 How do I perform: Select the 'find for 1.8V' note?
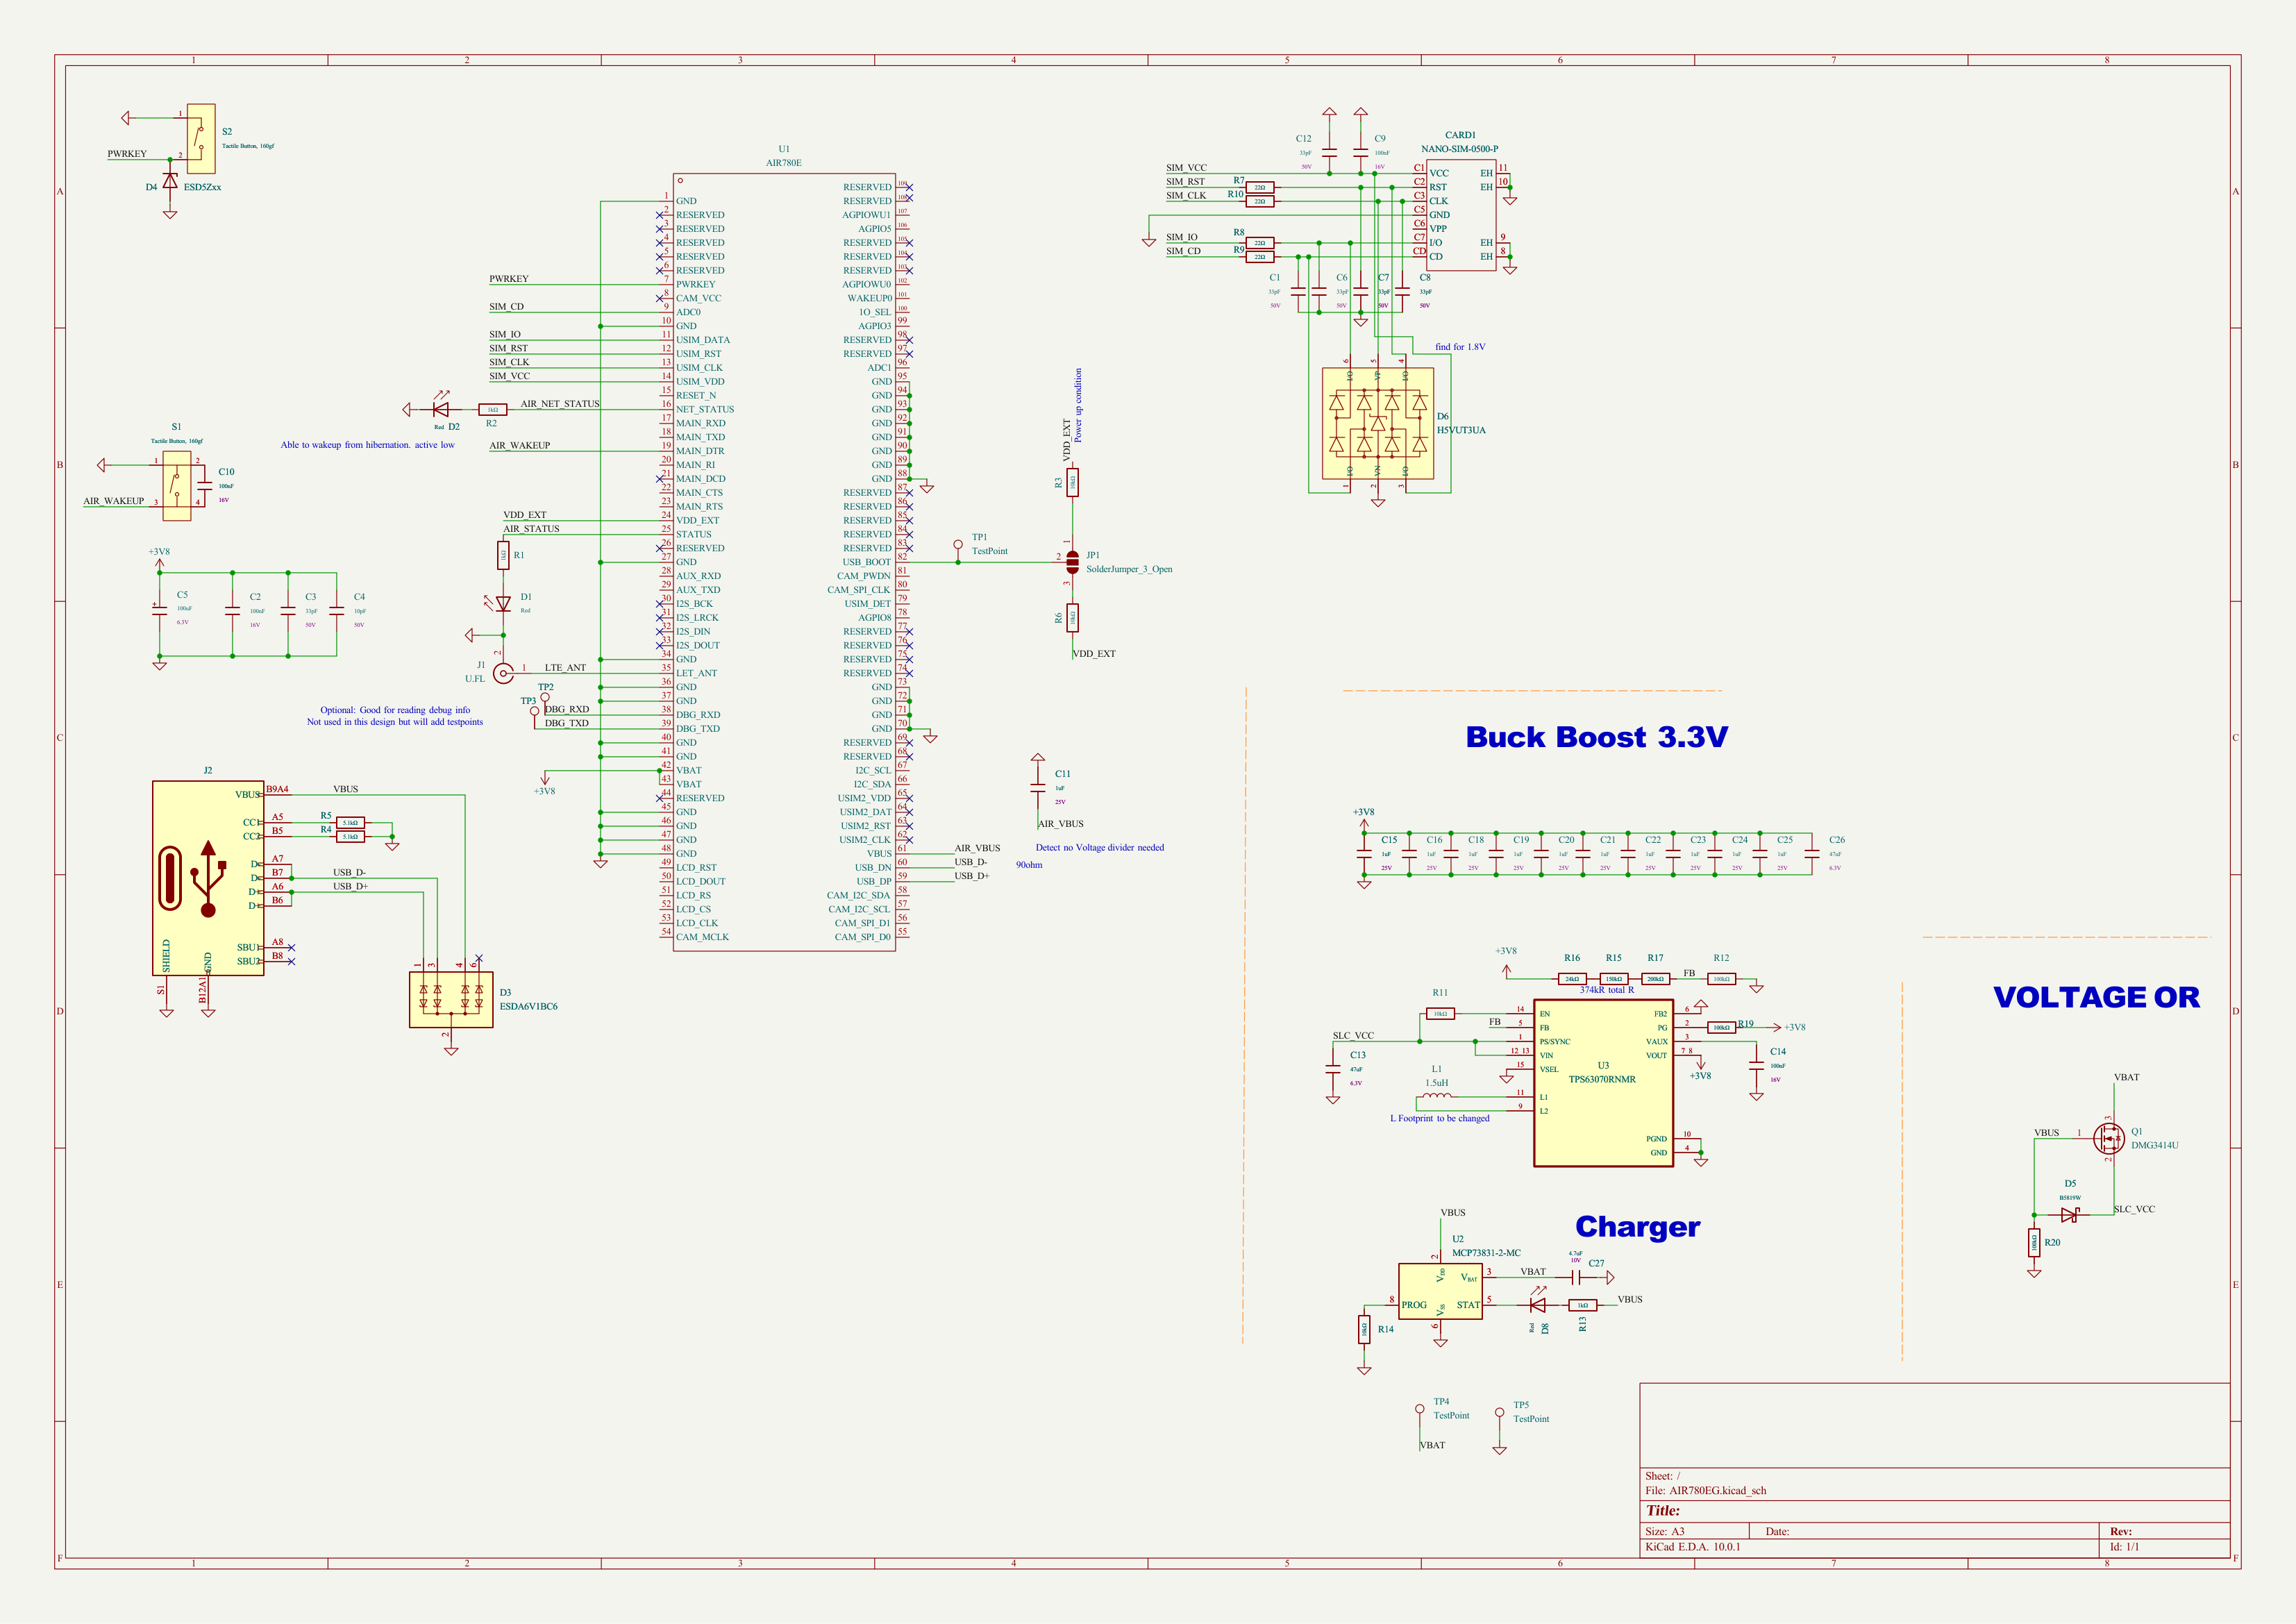1460,347
